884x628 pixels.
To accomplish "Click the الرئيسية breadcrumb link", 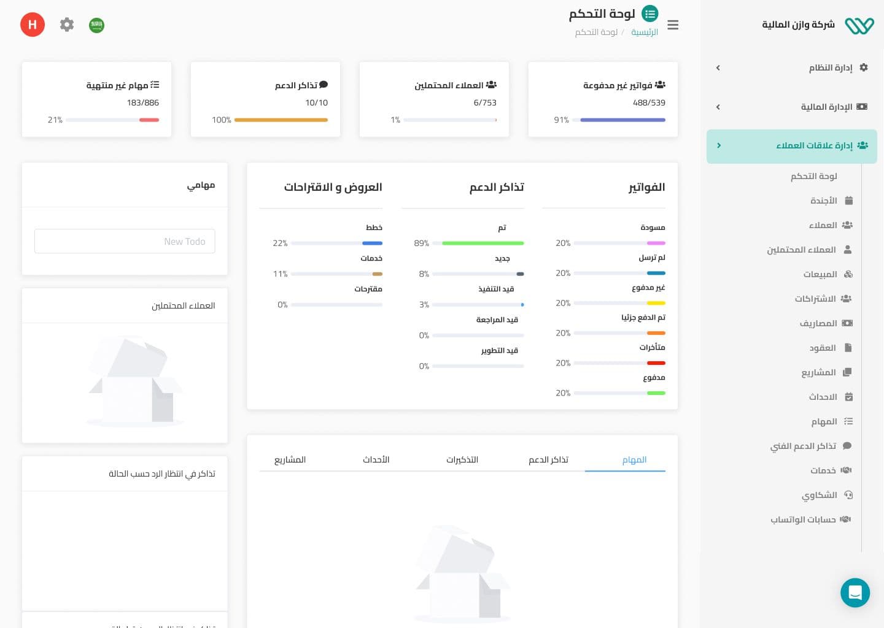I will click(645, 32).
